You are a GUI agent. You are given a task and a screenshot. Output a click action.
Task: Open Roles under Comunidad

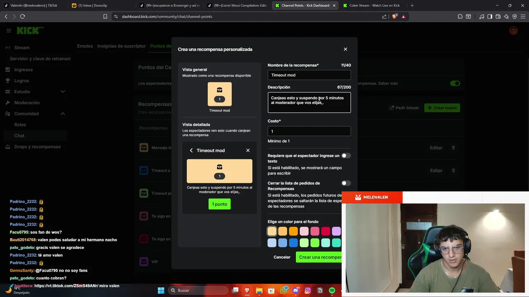pos(20,125)
